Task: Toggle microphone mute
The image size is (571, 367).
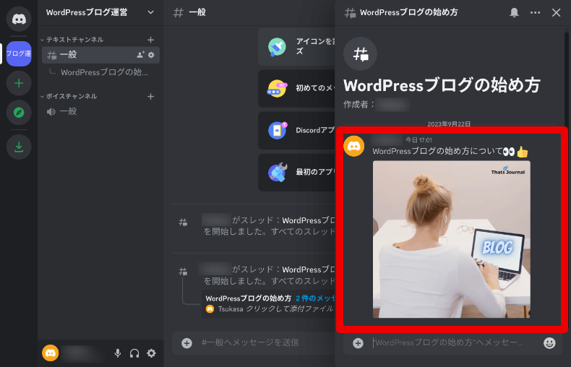Action: 118,353
